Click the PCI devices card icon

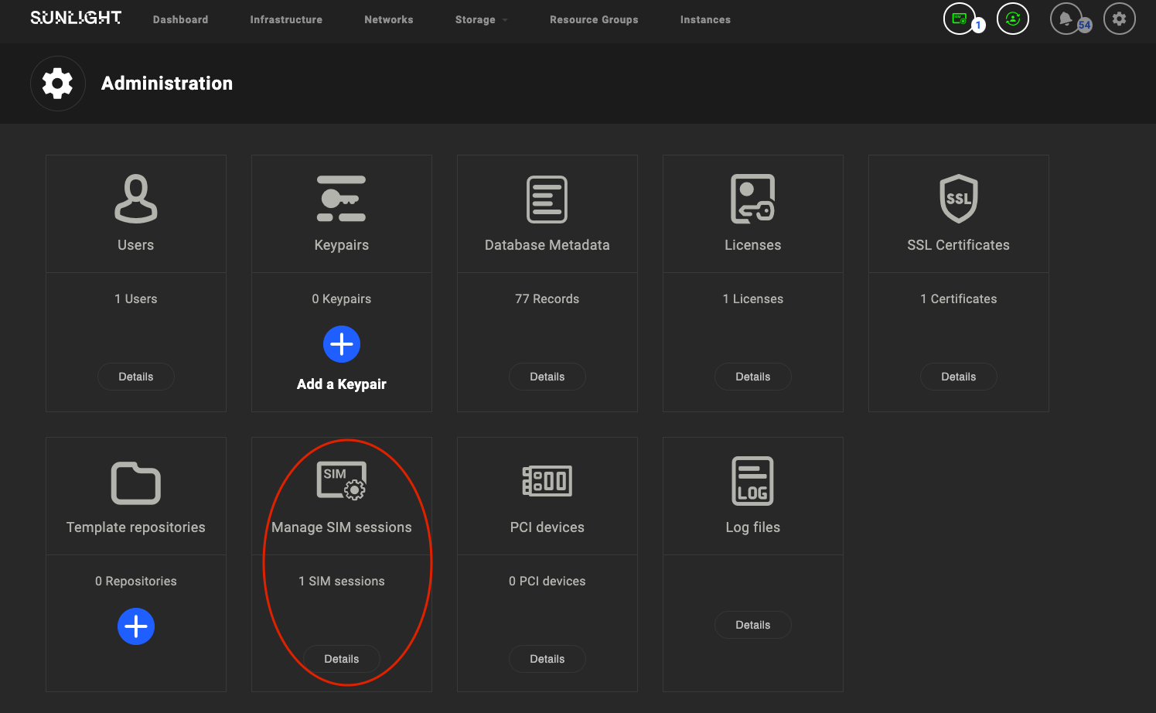(547, 481)
